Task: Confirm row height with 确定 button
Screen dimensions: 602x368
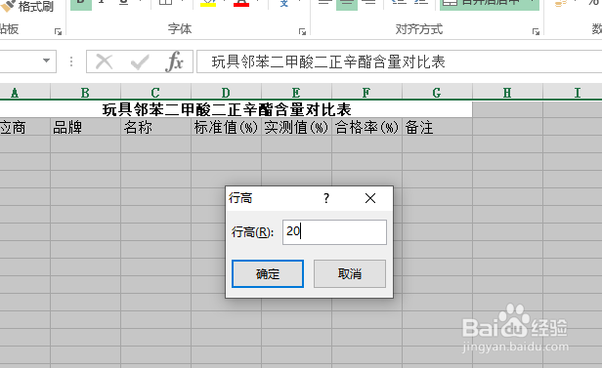Action: point(268,273)
